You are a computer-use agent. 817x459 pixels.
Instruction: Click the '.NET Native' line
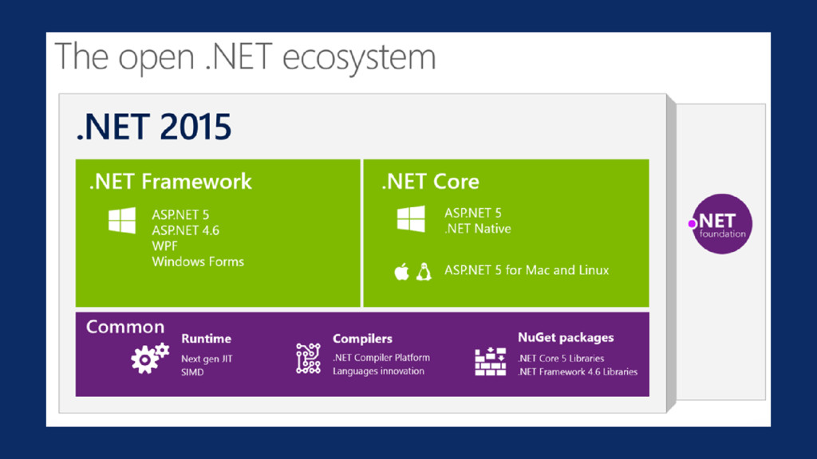click(477, 229)
